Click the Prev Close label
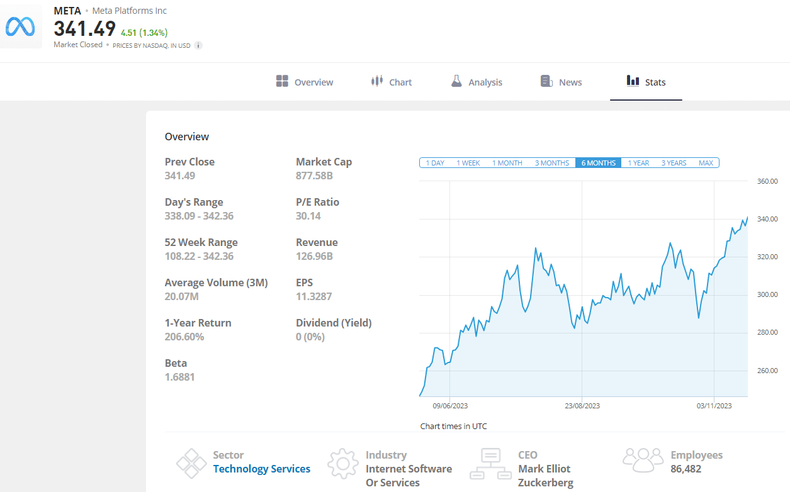Viewport: 790px width, 492px height. point(189,162)
